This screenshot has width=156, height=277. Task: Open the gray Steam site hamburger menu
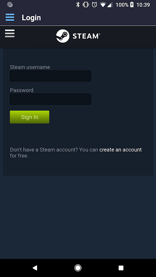(x=10, y=33)
